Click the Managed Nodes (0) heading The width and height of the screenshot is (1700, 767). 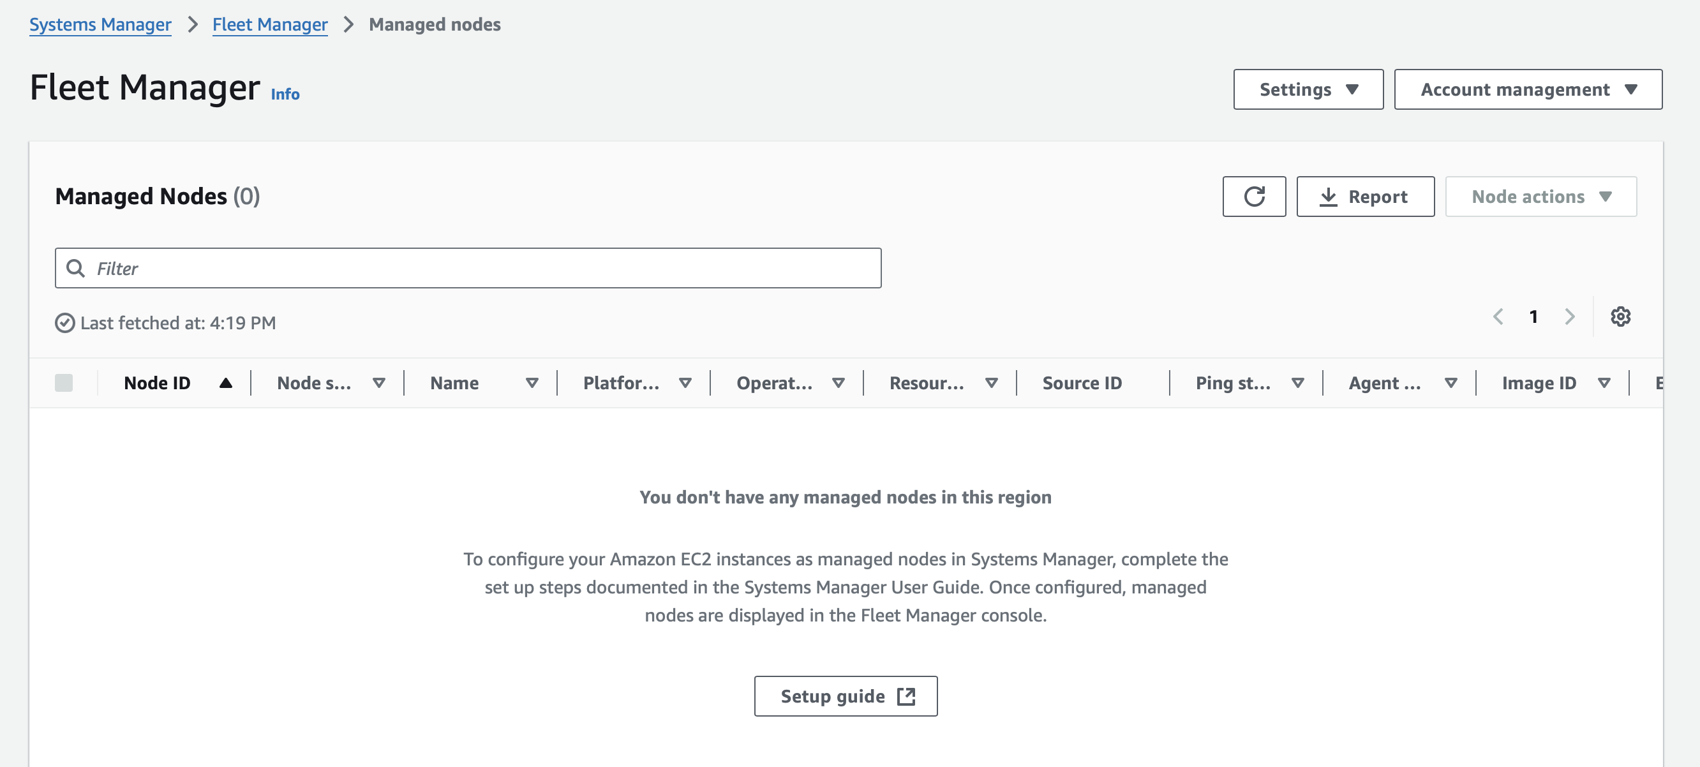[158, 196]
